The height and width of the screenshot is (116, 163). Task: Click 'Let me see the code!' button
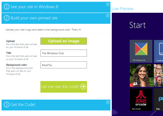[x=64, y=87]
